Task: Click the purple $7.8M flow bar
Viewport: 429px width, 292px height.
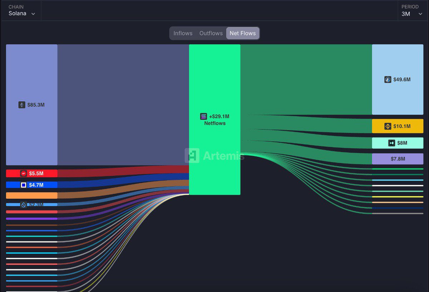Action: coord(398,159)
